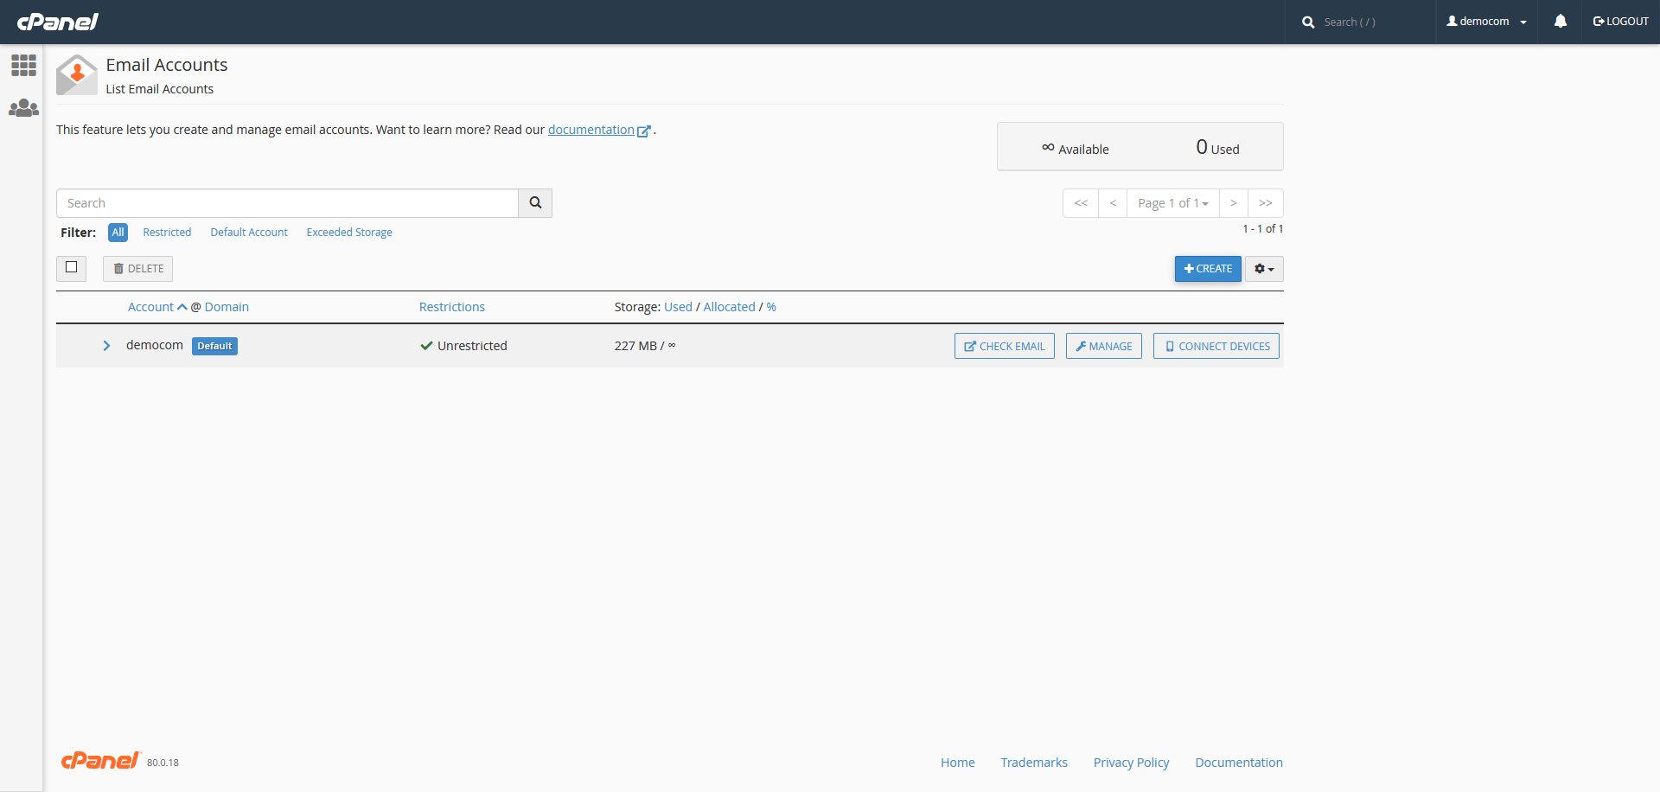Click the Create button
This screenshot has height=792, width=1660.
pyautogui.click(x=1208, y=269)
